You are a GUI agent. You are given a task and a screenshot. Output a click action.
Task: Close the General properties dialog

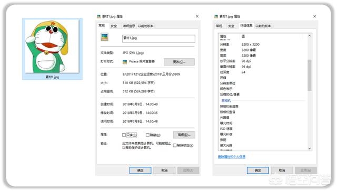[x=197, y=16]
